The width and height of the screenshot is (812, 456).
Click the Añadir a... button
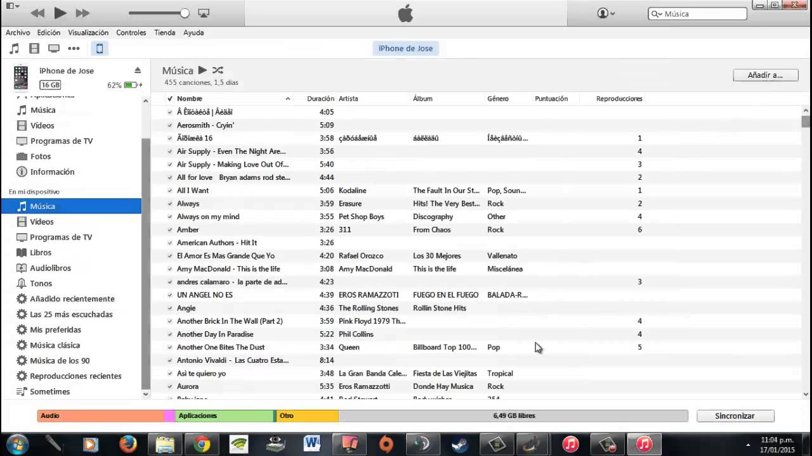[x=765, y=75]
